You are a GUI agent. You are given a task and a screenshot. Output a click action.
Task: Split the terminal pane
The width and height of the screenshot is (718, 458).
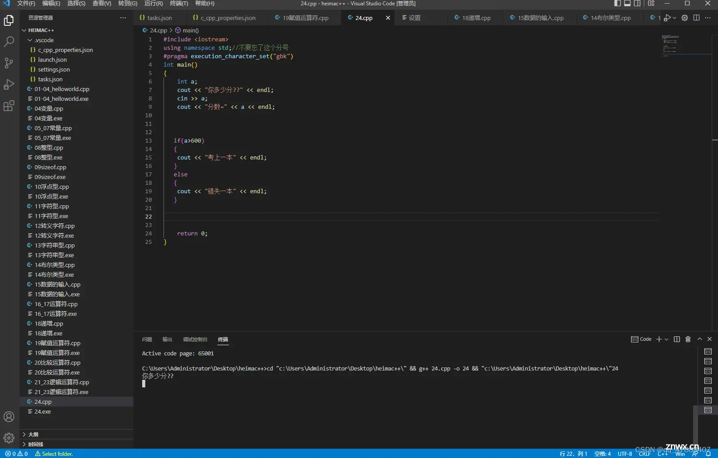click(677, 339)
